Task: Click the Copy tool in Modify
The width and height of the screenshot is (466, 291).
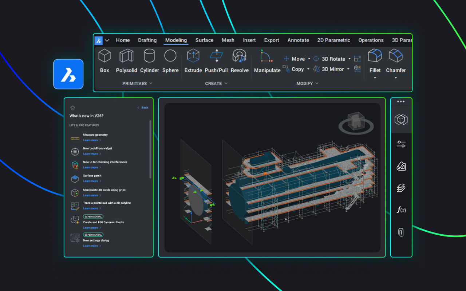Action: coord(293,69)
